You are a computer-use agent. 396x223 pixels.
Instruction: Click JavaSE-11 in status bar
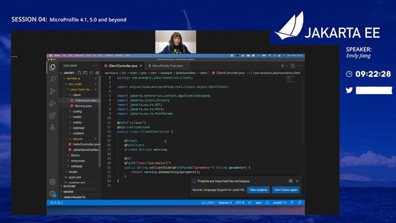279,203
